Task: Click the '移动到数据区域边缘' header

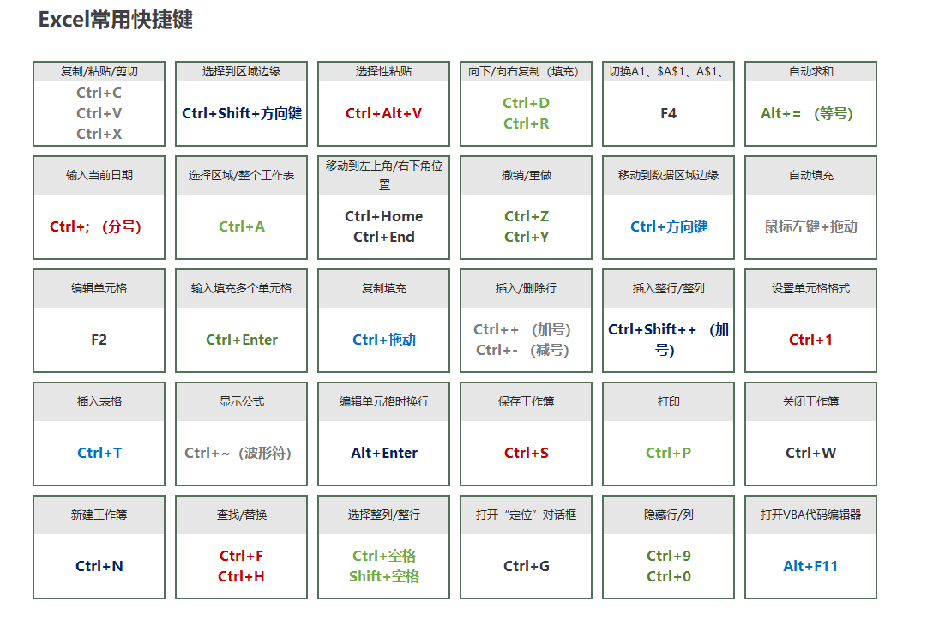Action: point(669,176)
